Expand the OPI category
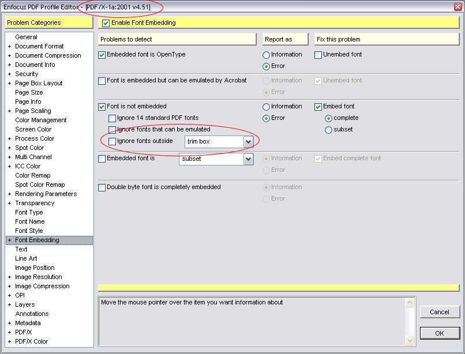The width and height of the screenshot is (465, 354). [9, 296]
